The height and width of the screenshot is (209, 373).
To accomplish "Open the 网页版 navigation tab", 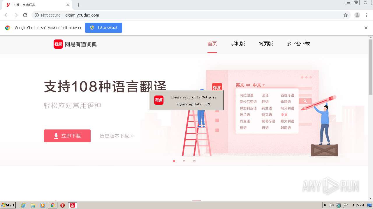I will (x=266, y=44).
